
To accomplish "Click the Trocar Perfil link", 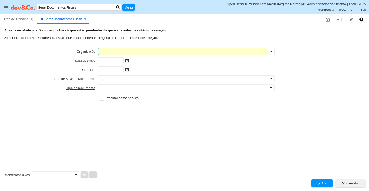I will [x=347, y=10].
